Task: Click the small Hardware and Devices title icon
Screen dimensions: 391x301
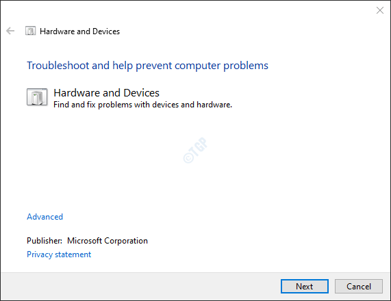Action: 30,31
